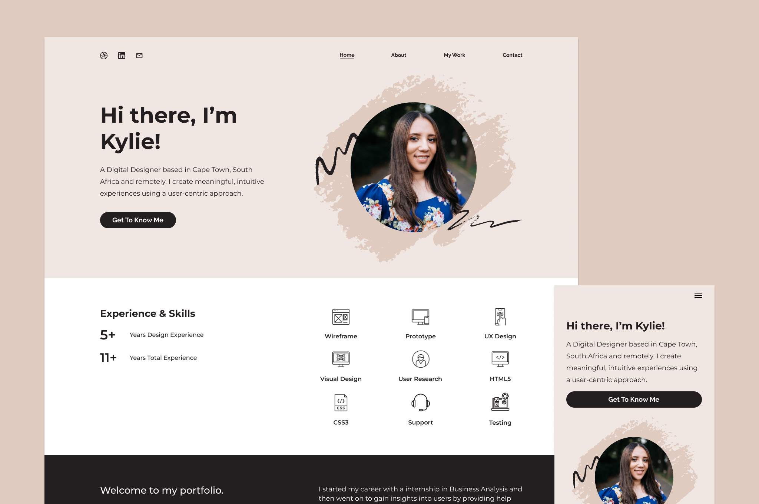Click the Email contact icon

coord(139,55)
